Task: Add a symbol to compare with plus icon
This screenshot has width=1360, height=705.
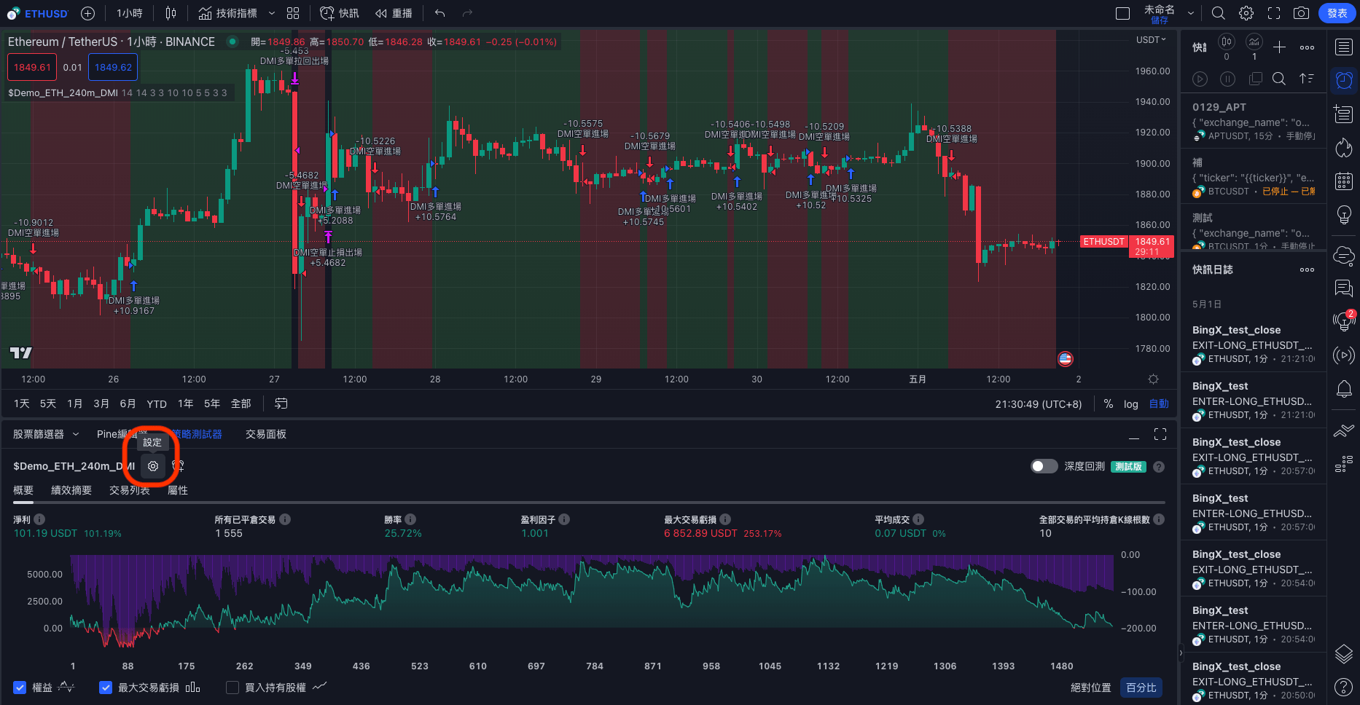Action: pyautogui.click(x=88, y=13)
